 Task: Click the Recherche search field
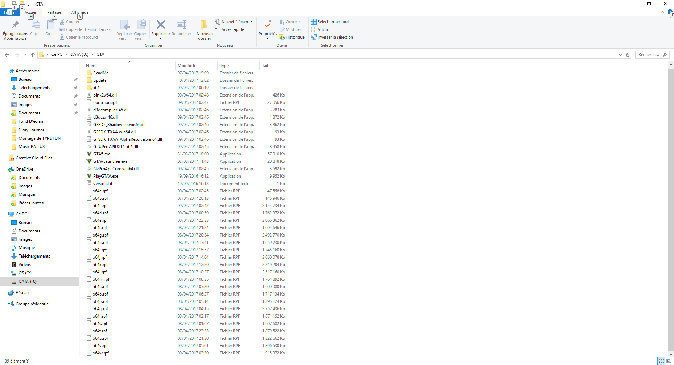pos(652,55)
